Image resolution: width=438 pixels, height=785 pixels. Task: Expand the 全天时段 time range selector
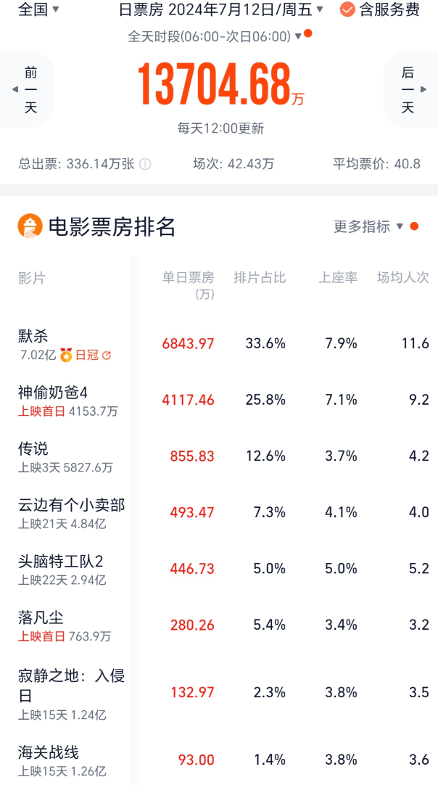(215, 36)
